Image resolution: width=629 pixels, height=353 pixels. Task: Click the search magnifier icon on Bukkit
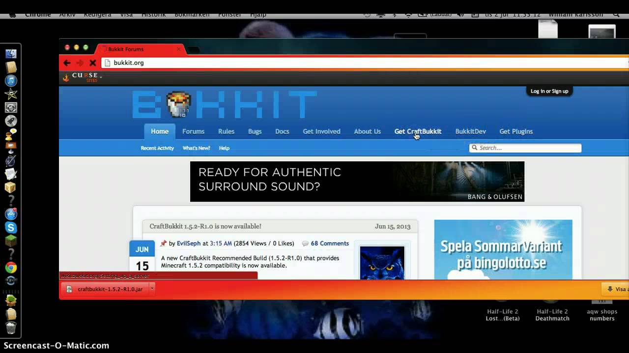[x=475, y=148]
